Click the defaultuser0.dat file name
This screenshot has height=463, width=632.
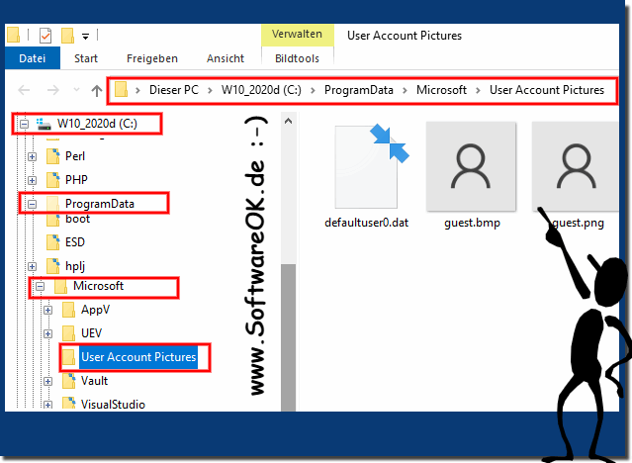pyautogui.click(x=366, y=223)
